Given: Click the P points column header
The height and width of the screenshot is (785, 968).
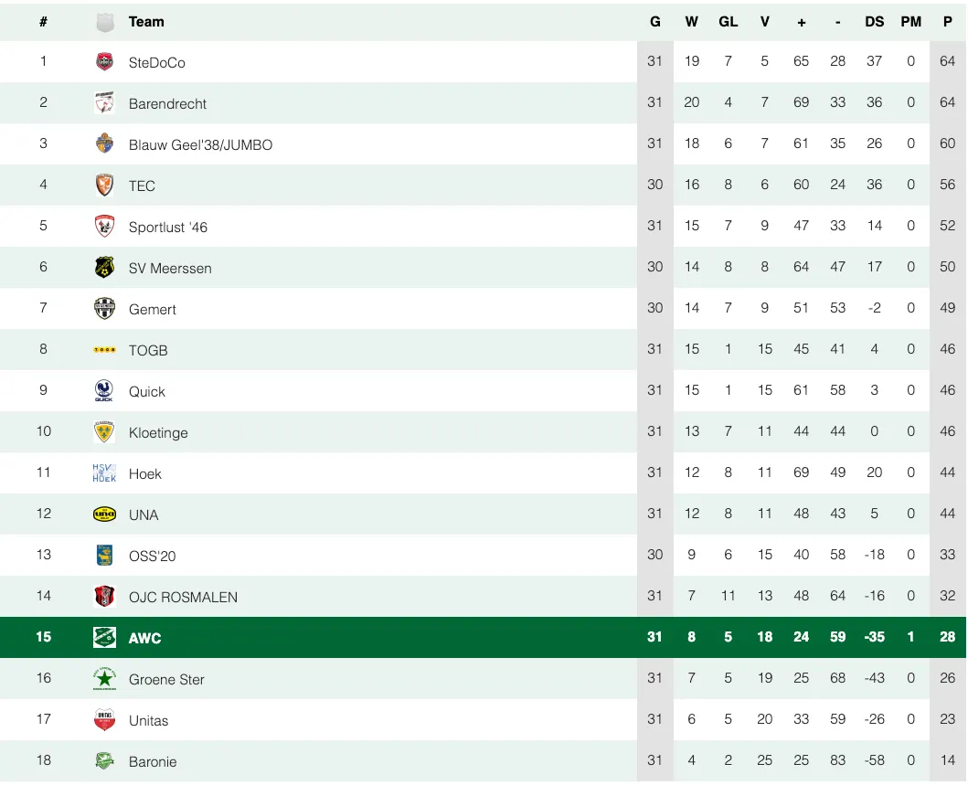Looking at the screenshot, I should tap(947, 22).
